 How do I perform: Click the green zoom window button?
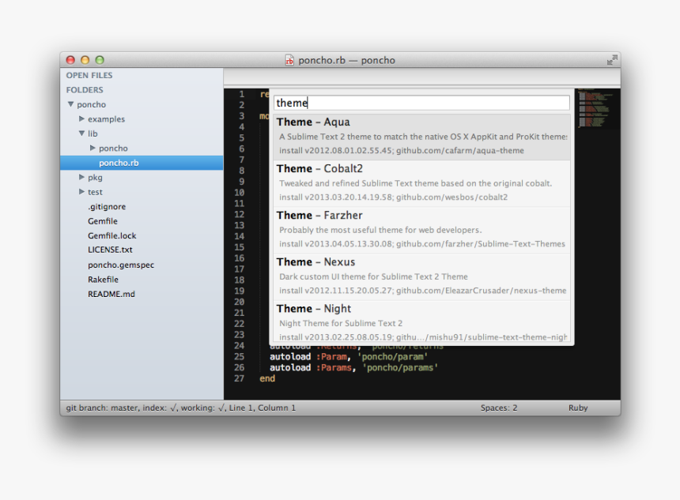(100, 60)
